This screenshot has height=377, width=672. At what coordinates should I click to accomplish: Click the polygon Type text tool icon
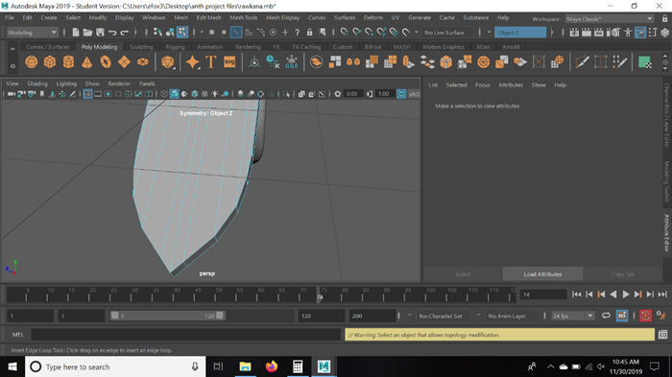pos(211,62)
